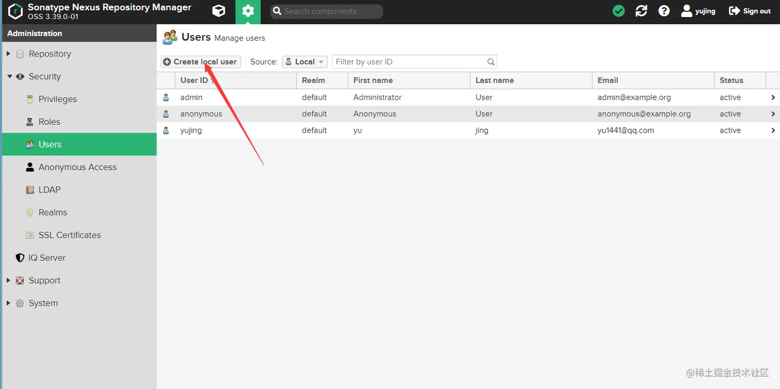Open the Administration gear icon
Viewport: 780px width, 389px height.
(248, 11)
